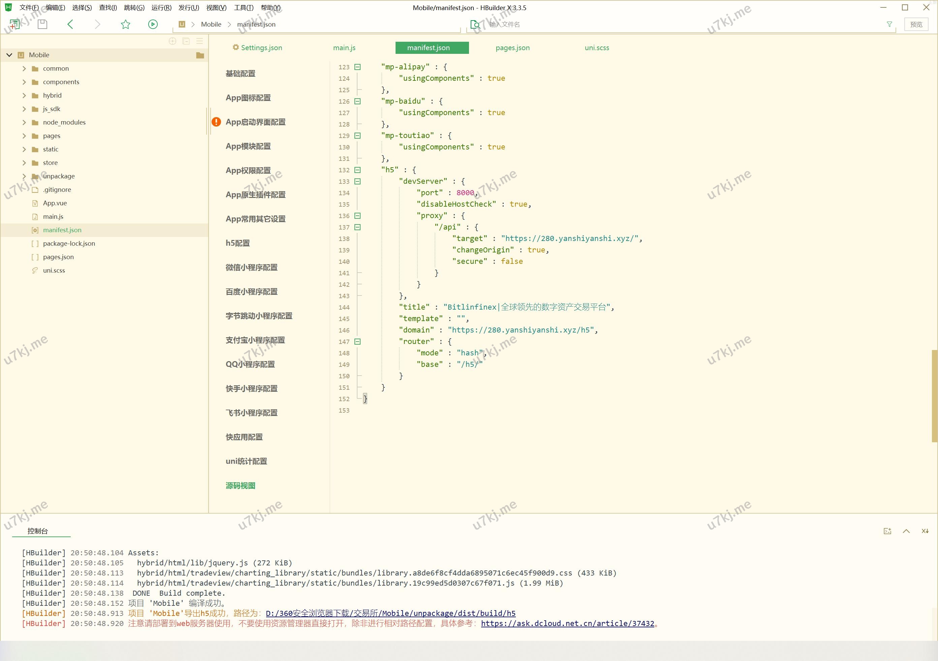Clear the console output with the X↓ icon

pos(925,530)
